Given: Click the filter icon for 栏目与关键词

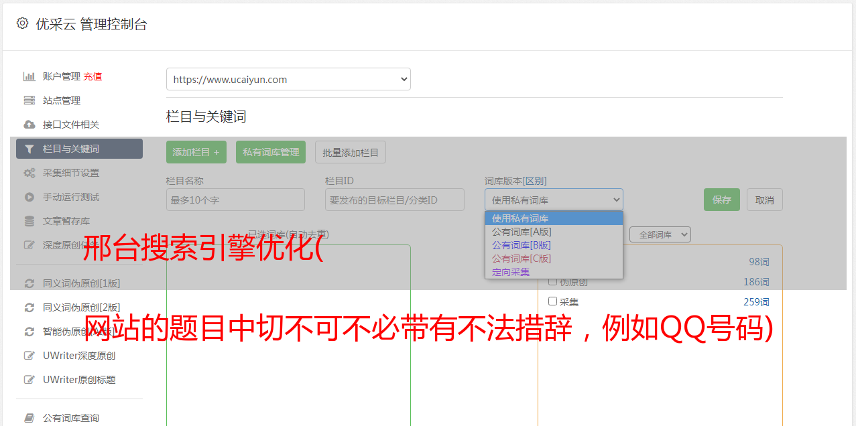Looking at the screenshot, I should pyautogui.click(x=29, y=149).
